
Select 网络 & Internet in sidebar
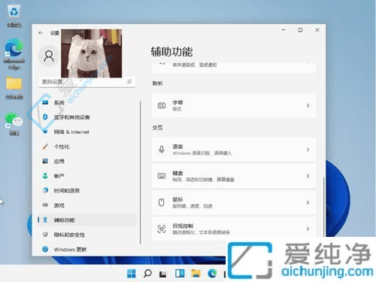coord(86,132)
